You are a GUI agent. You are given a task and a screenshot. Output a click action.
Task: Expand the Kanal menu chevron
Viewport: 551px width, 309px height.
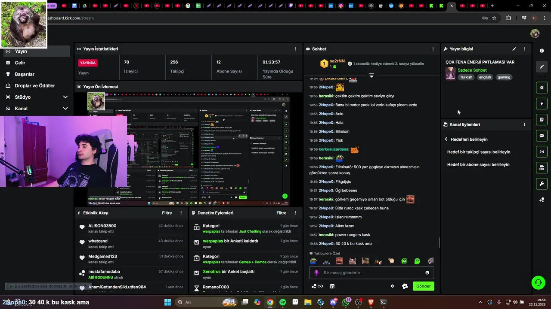coord(65,109)
